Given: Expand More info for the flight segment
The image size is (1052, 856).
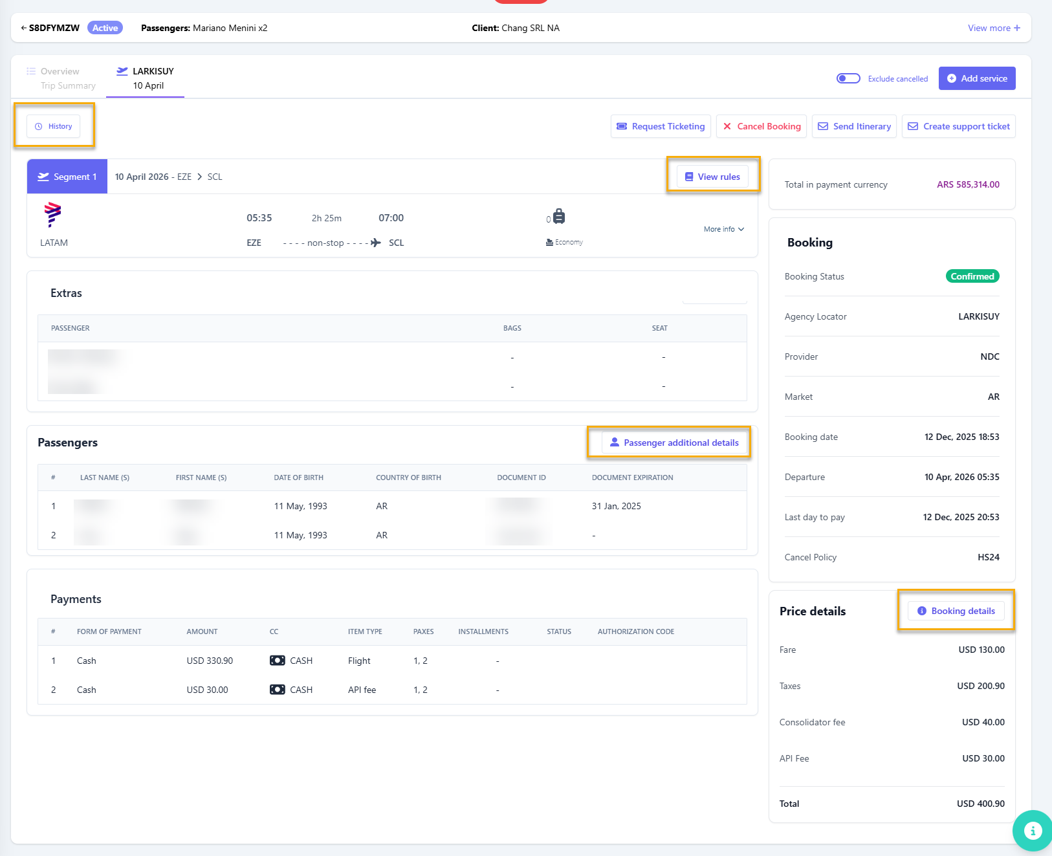Looking at the screenshot, I should 723,229.
